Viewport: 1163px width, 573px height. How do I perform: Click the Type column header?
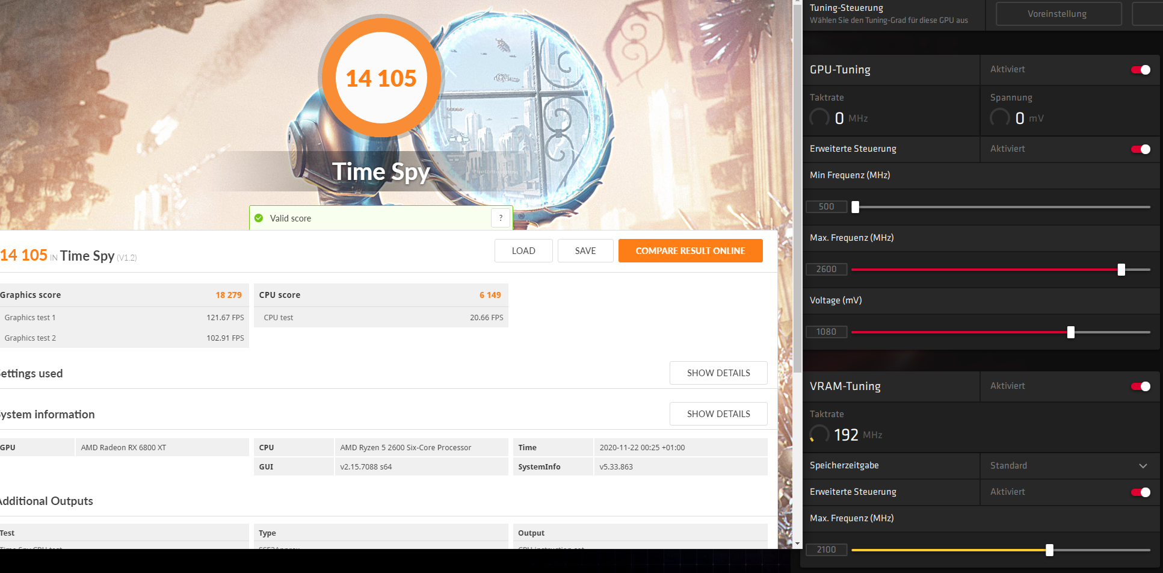tap(267, 533)
